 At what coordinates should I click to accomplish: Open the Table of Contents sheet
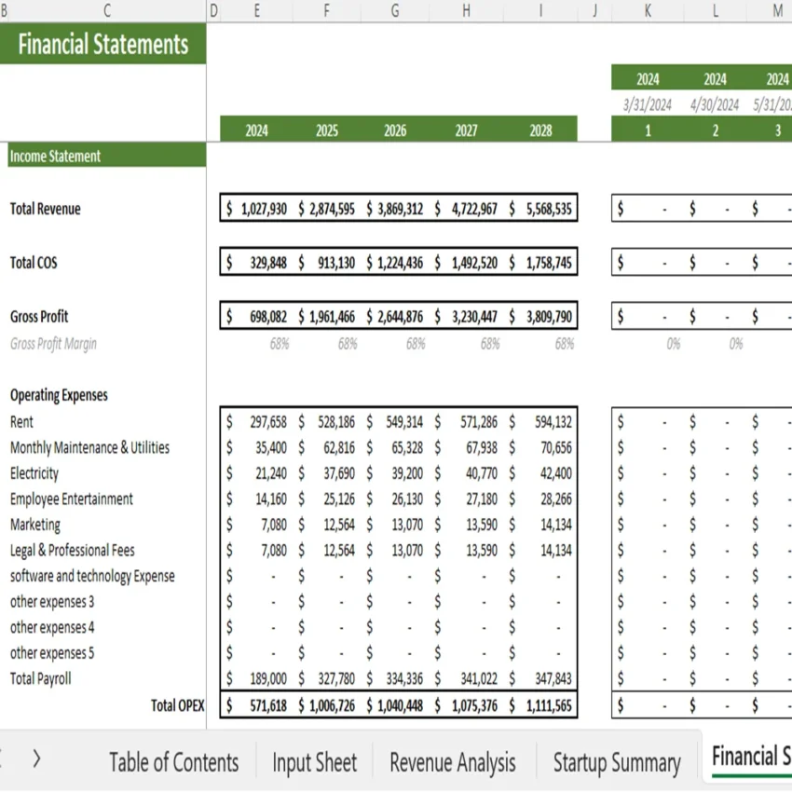[173, 761]
